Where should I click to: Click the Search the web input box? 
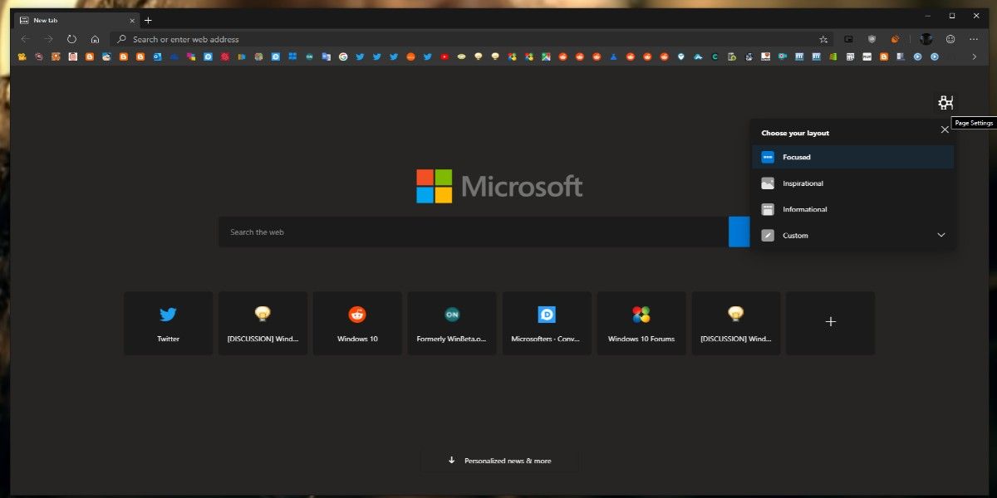pyautogui.click(x=474, y=232)
